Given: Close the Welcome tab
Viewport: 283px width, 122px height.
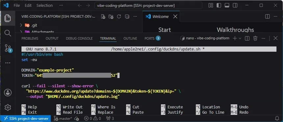Looking at the screenshot, I should click(175, 16).
